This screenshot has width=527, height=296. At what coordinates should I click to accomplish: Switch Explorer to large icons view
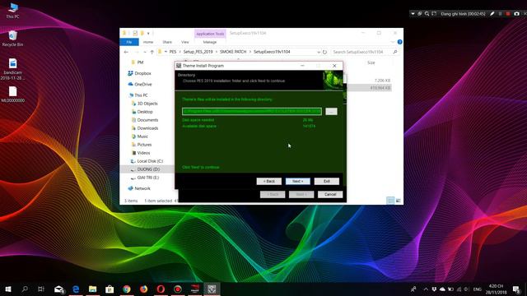[x=398, y=201]
